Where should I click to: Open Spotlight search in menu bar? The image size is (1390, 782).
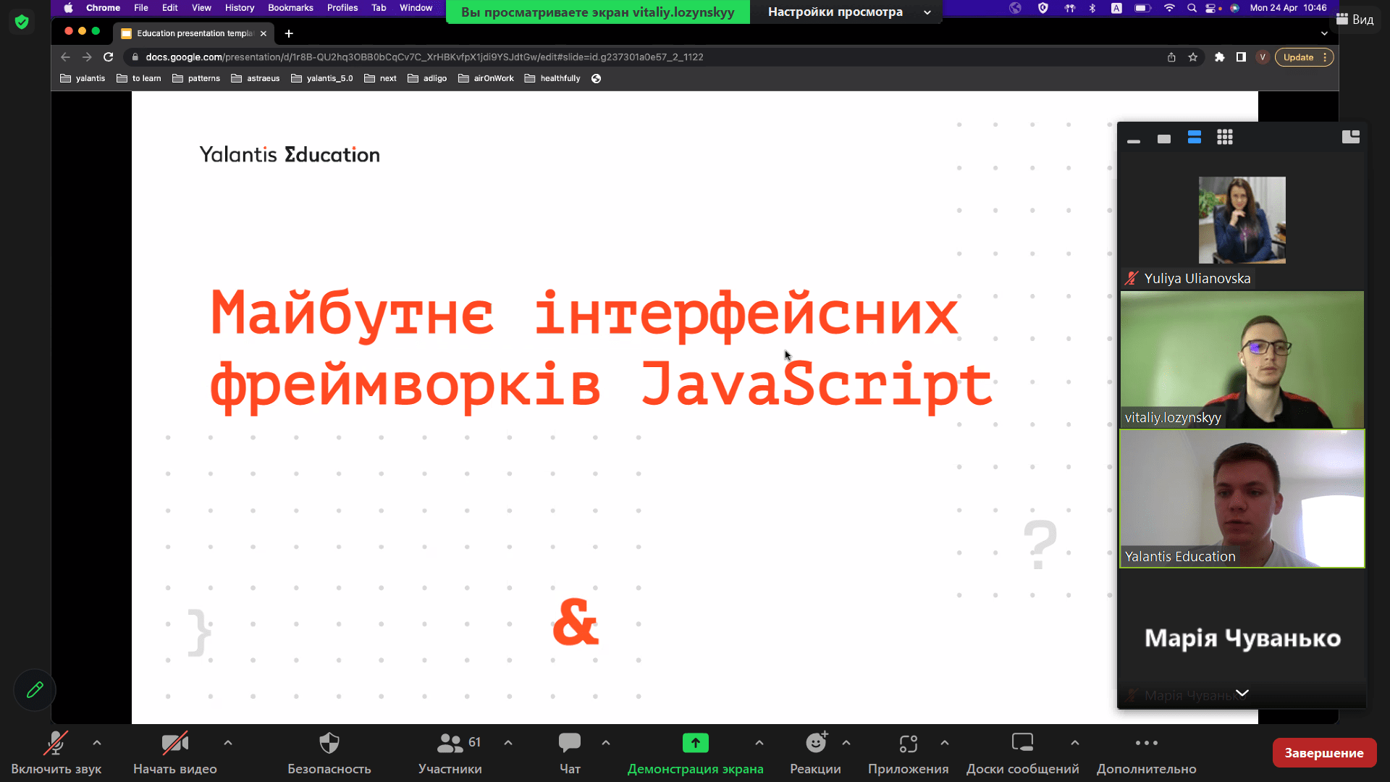(1192, 8)
